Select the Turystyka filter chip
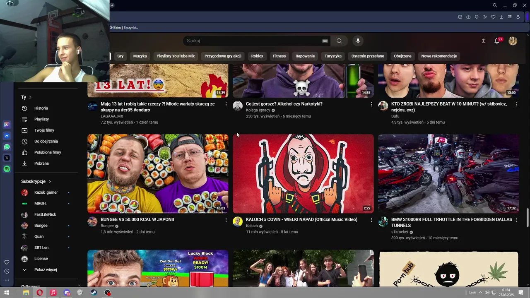Screen dimensions: 530x298 (333, 56)
